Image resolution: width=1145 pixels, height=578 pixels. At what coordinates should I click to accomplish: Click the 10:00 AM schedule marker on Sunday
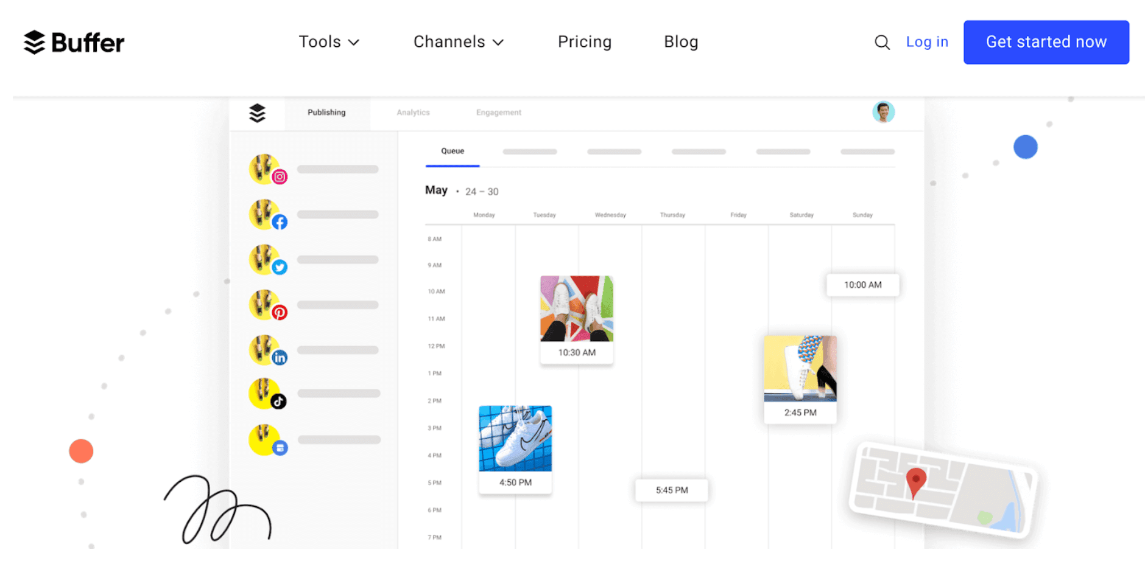point(862,284)
